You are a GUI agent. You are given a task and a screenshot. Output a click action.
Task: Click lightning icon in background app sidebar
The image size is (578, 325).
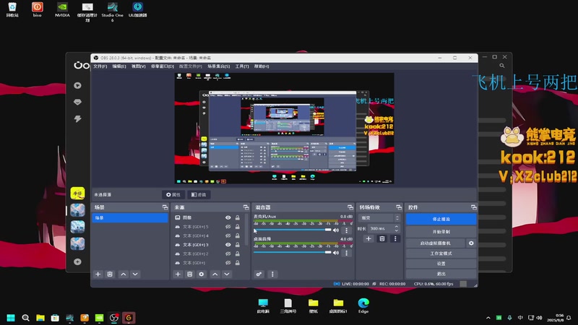pyautogui.click(x=77, y=118)
